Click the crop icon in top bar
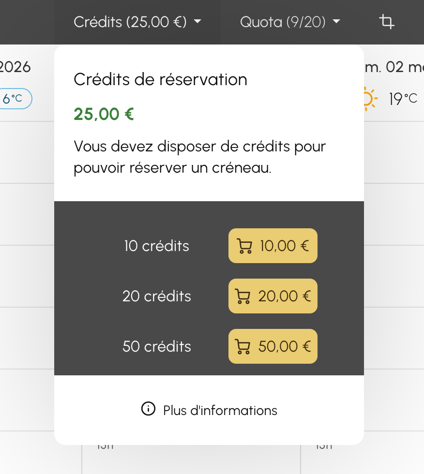Image resolution: width=424 pixels, height=474 pixels. click(x=386, y=22)
